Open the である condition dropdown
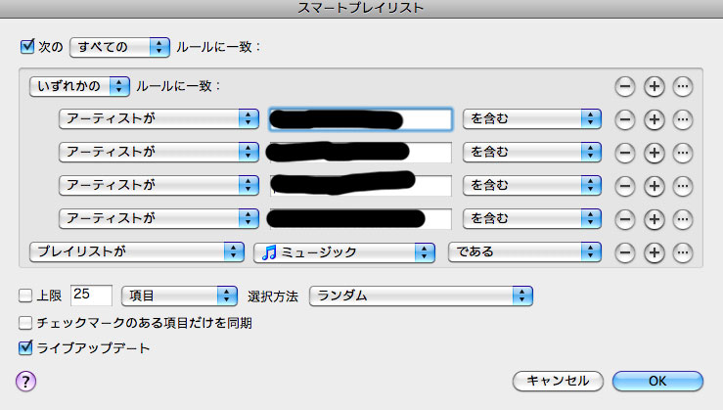723x410 pixels. tap(524, 251)
